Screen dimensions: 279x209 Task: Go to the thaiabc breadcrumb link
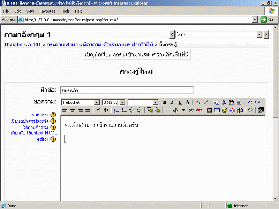14,45
